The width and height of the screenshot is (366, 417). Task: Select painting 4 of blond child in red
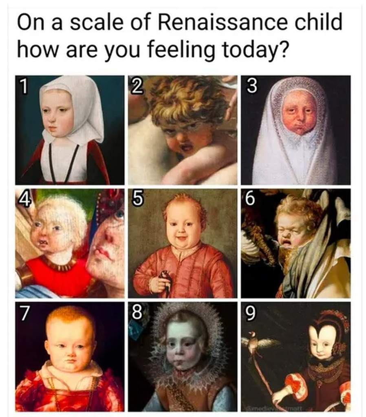point(70,244)
